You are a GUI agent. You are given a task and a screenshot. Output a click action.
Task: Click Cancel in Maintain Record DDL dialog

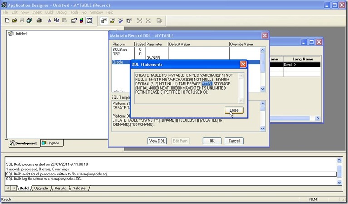point(234,141)
